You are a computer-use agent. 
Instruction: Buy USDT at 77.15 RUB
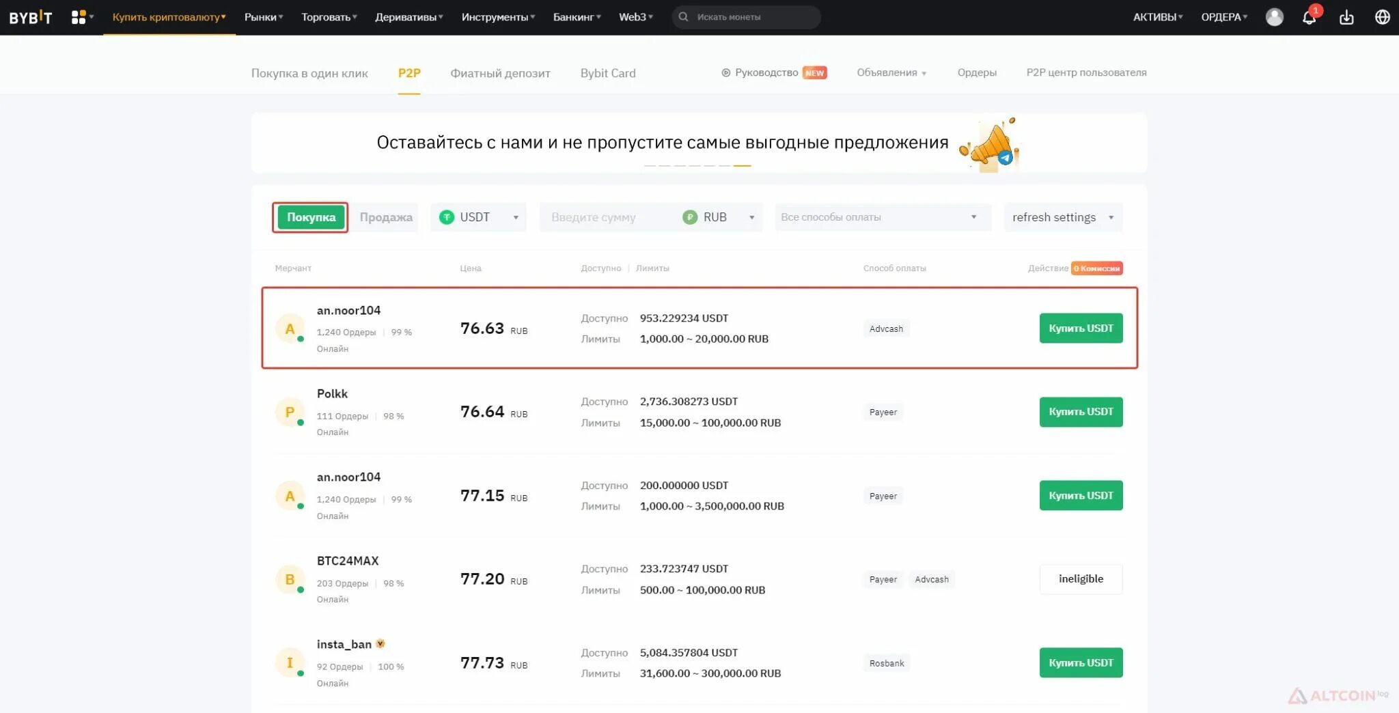pos(1081,496)
